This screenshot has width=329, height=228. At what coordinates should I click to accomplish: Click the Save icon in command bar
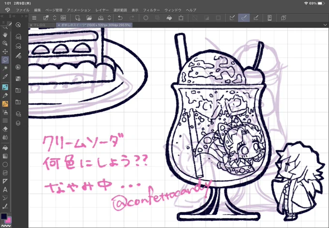101,18
